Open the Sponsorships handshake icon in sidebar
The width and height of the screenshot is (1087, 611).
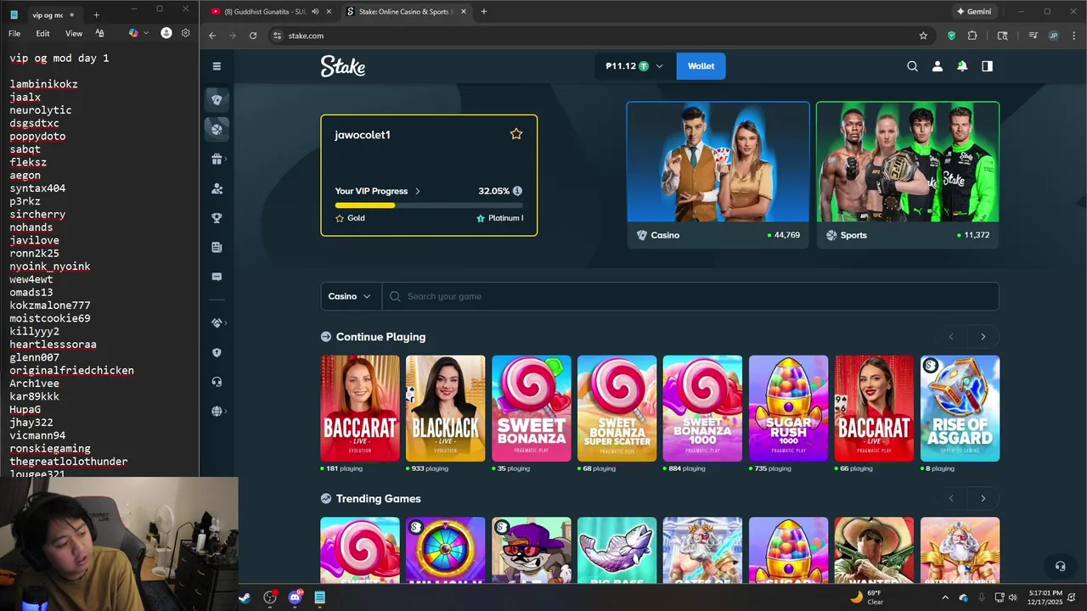pyautogui.click(x=217, y=323)
